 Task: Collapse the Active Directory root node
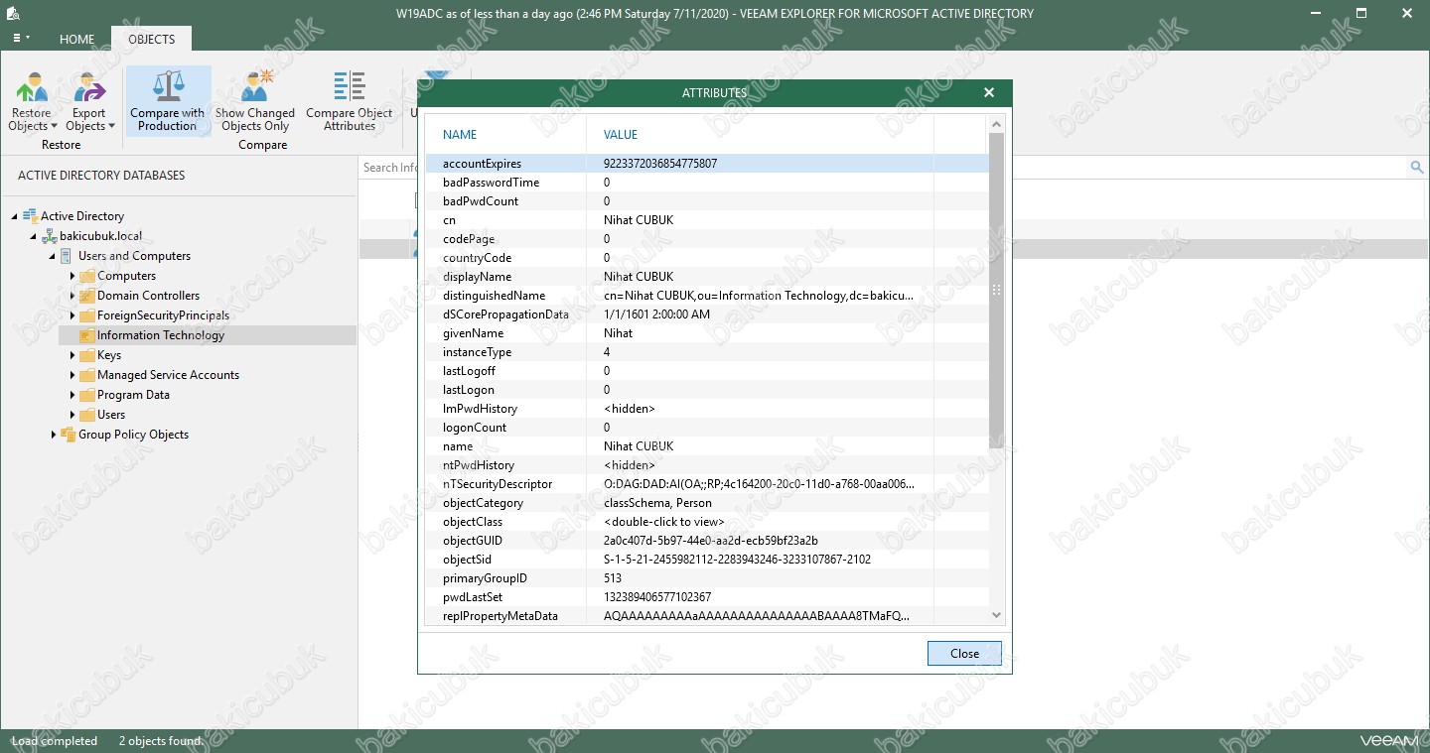(15, 216)
